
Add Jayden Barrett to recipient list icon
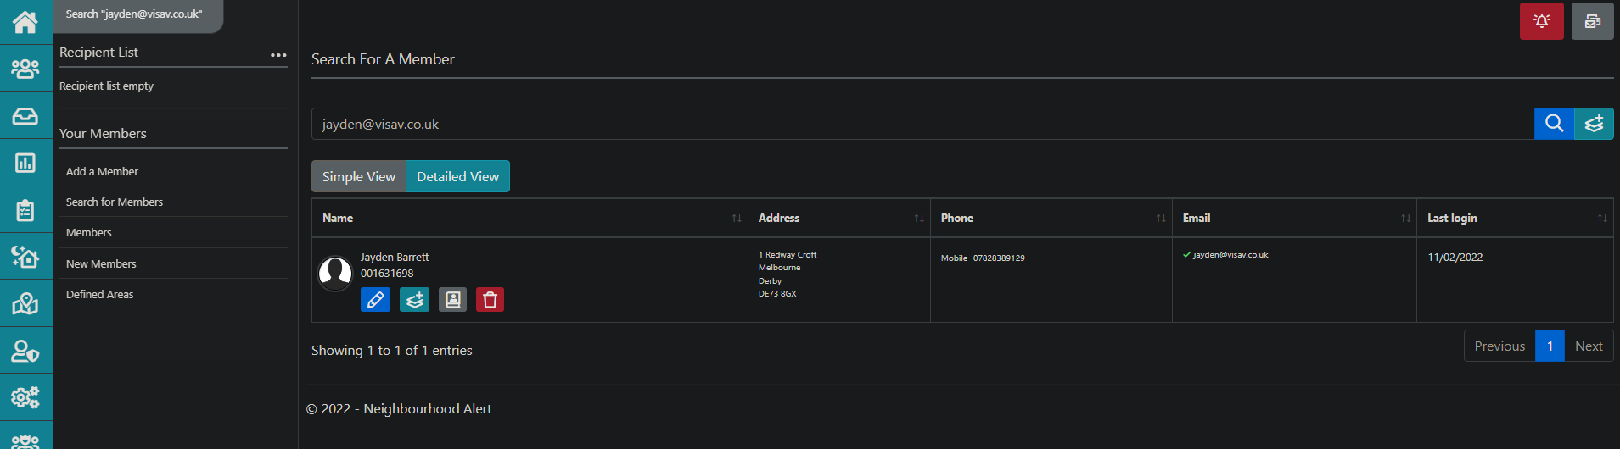click(414, 299)
